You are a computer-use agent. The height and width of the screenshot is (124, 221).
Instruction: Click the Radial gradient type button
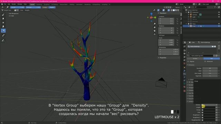coord(52,7)
